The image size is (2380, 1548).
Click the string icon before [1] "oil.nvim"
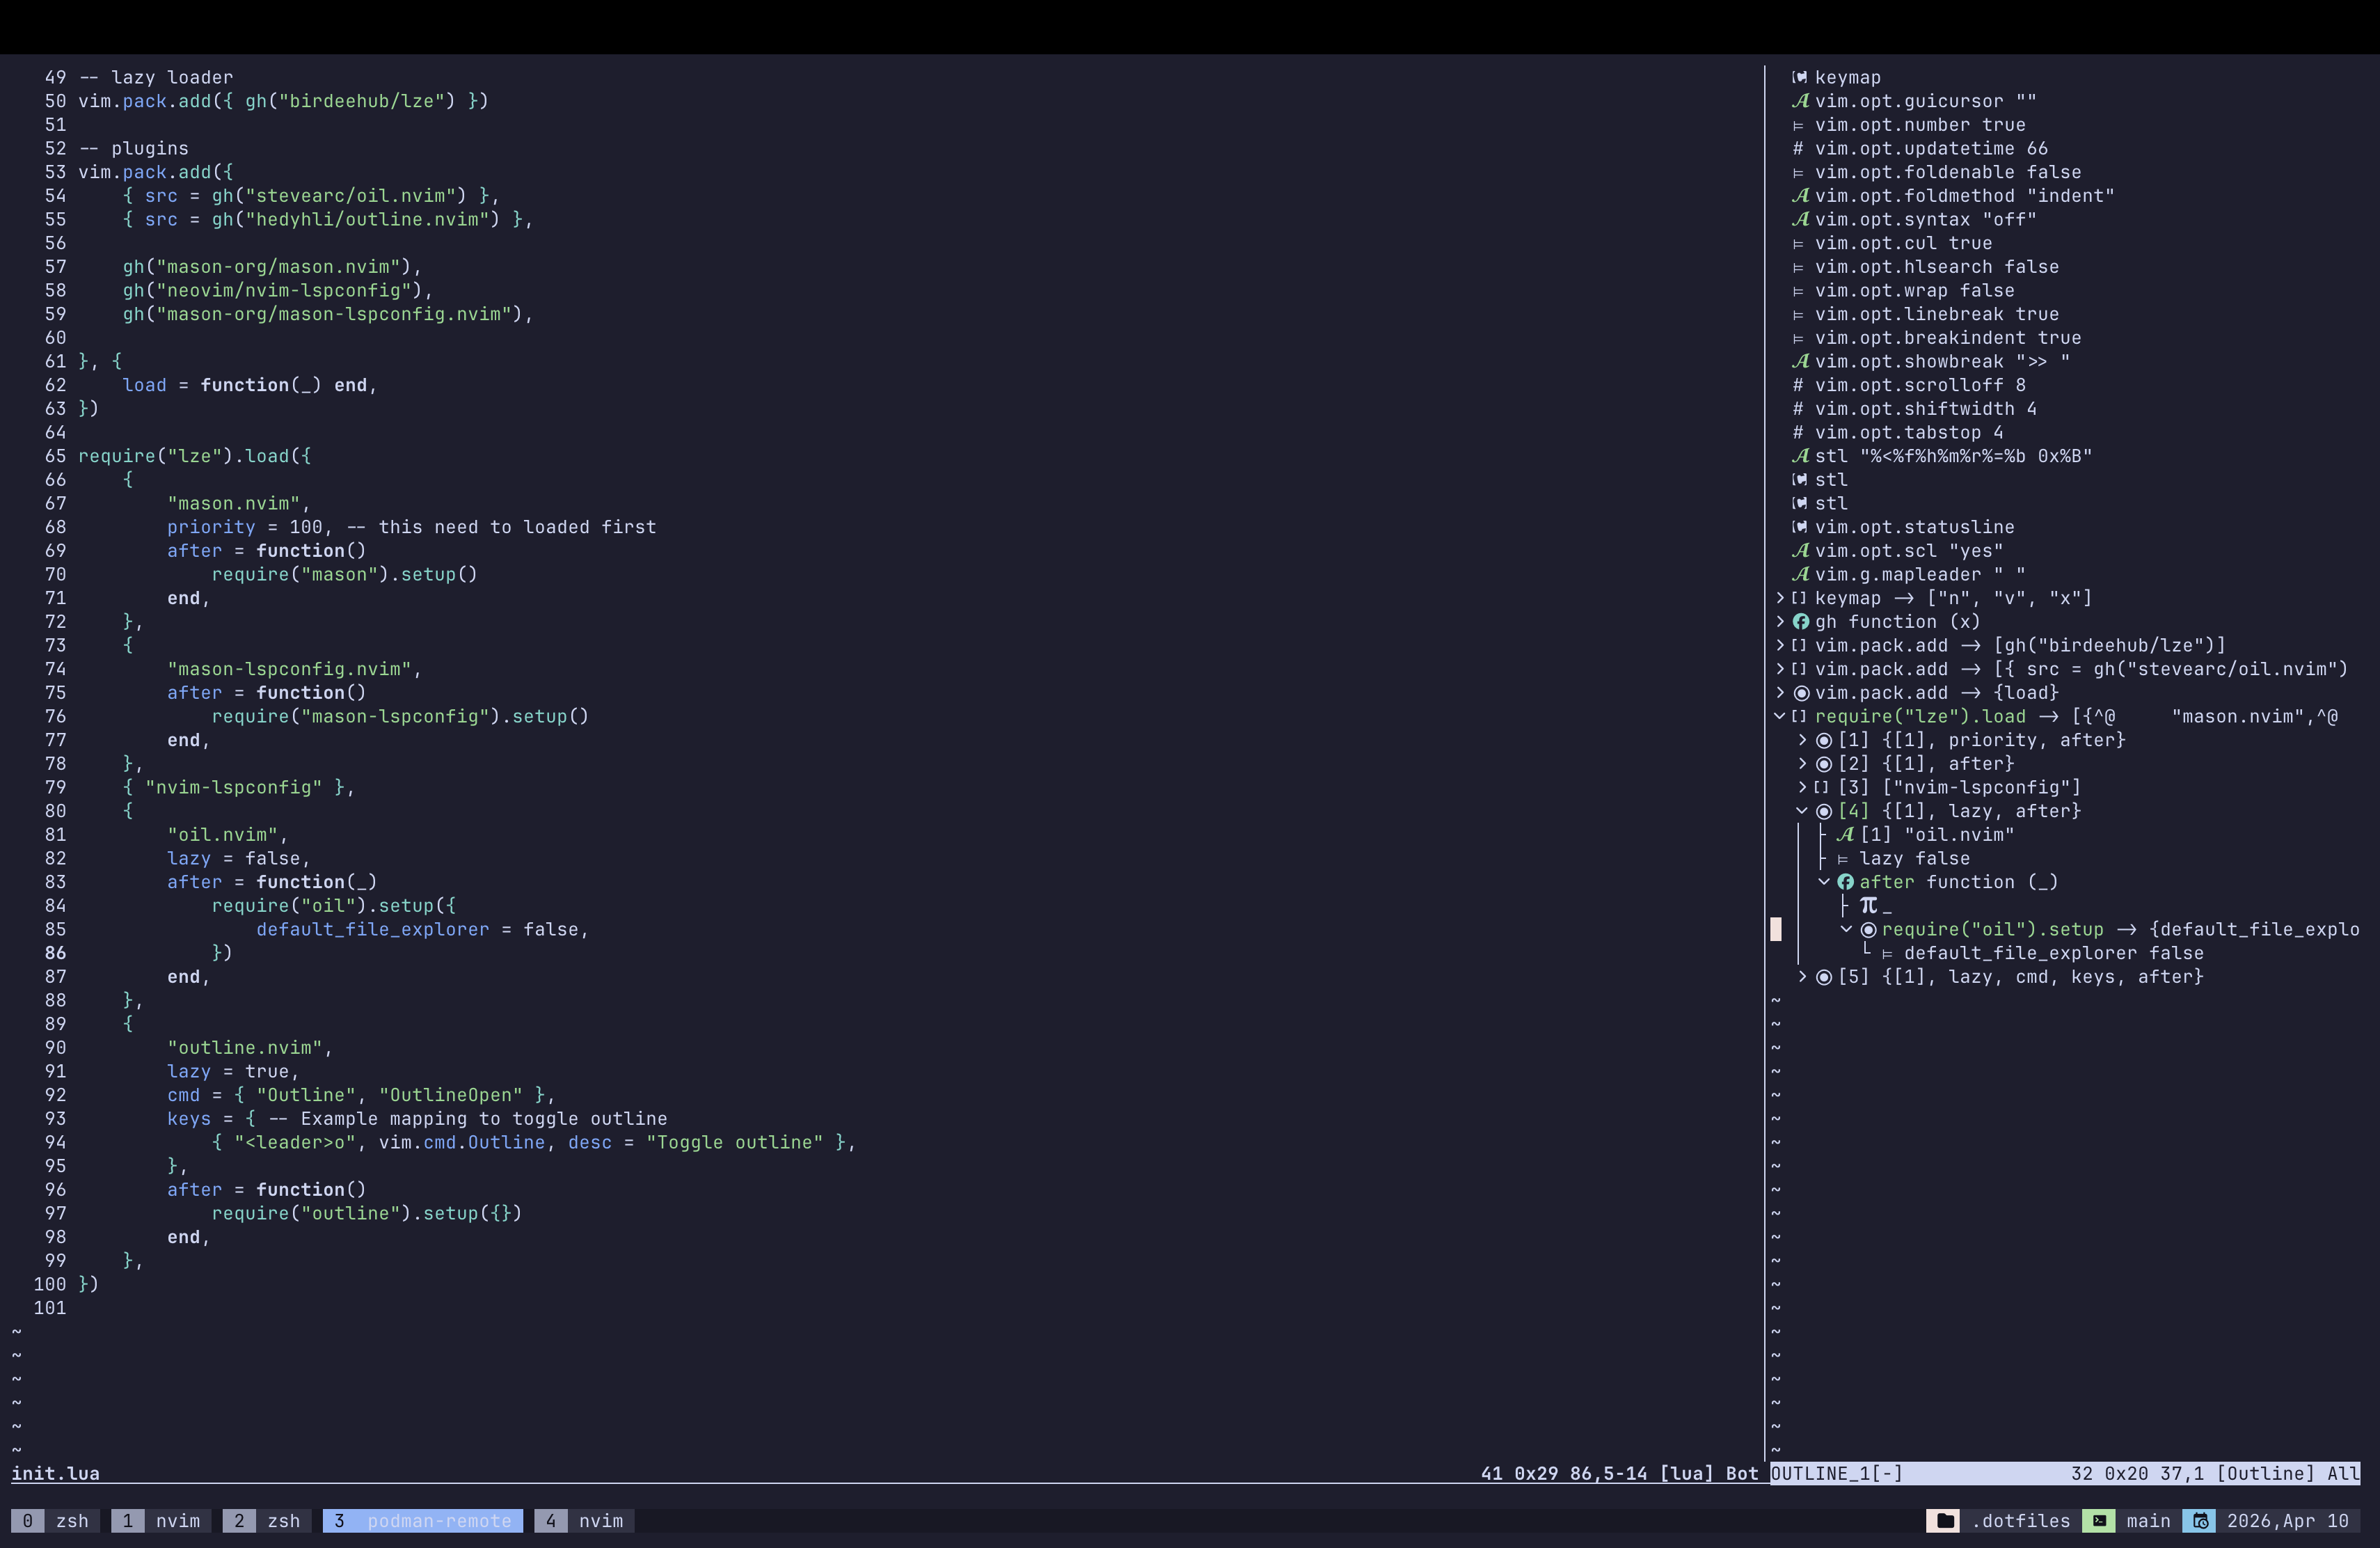[x=1846, y=835]
